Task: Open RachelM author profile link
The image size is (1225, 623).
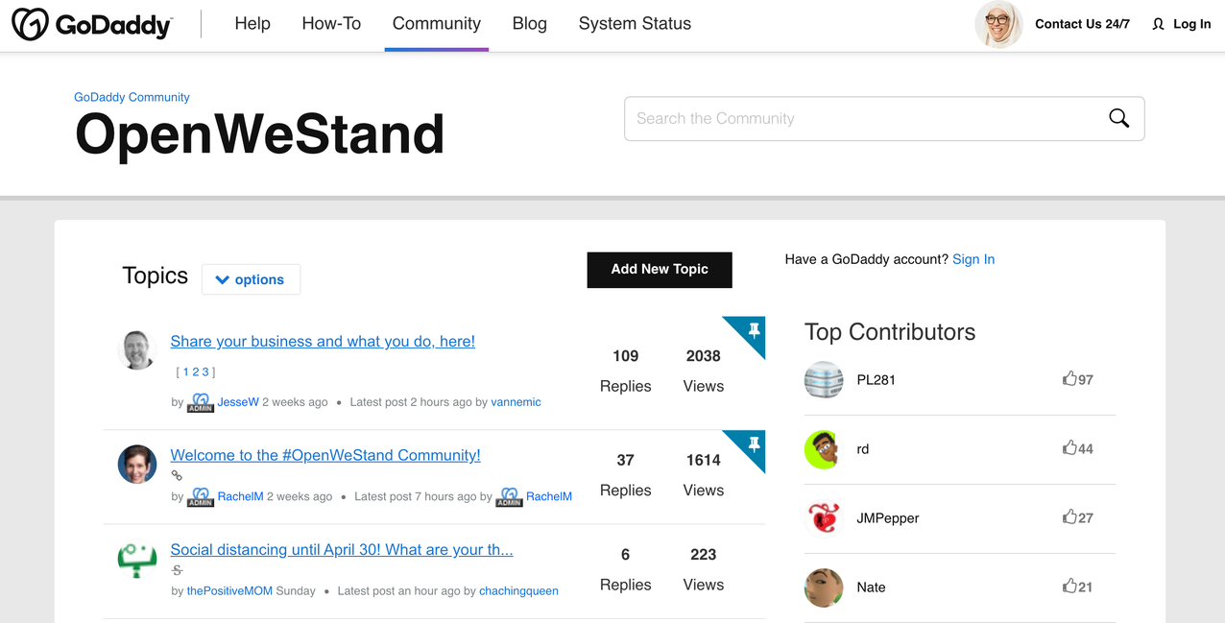Action: (x=241, y=497)
